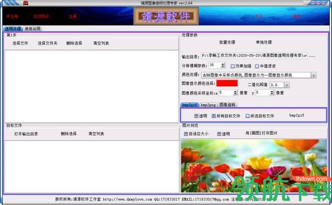Click 删除选择 in the 目标文件 panel
The height and width of the screenshot is (205, 332).
point(69,134)
